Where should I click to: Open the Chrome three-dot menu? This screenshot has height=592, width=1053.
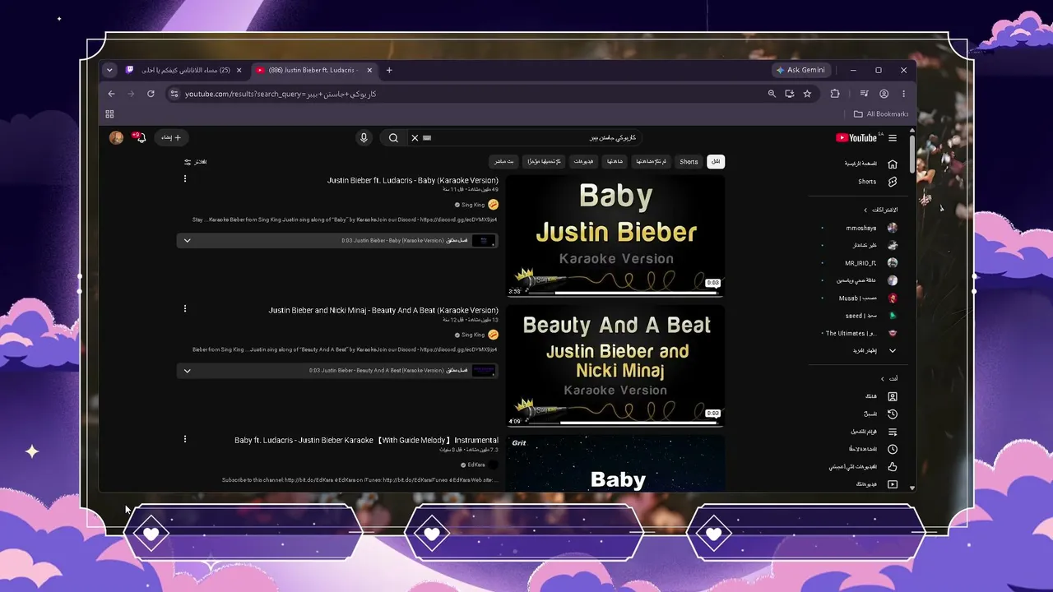[903, 94]
